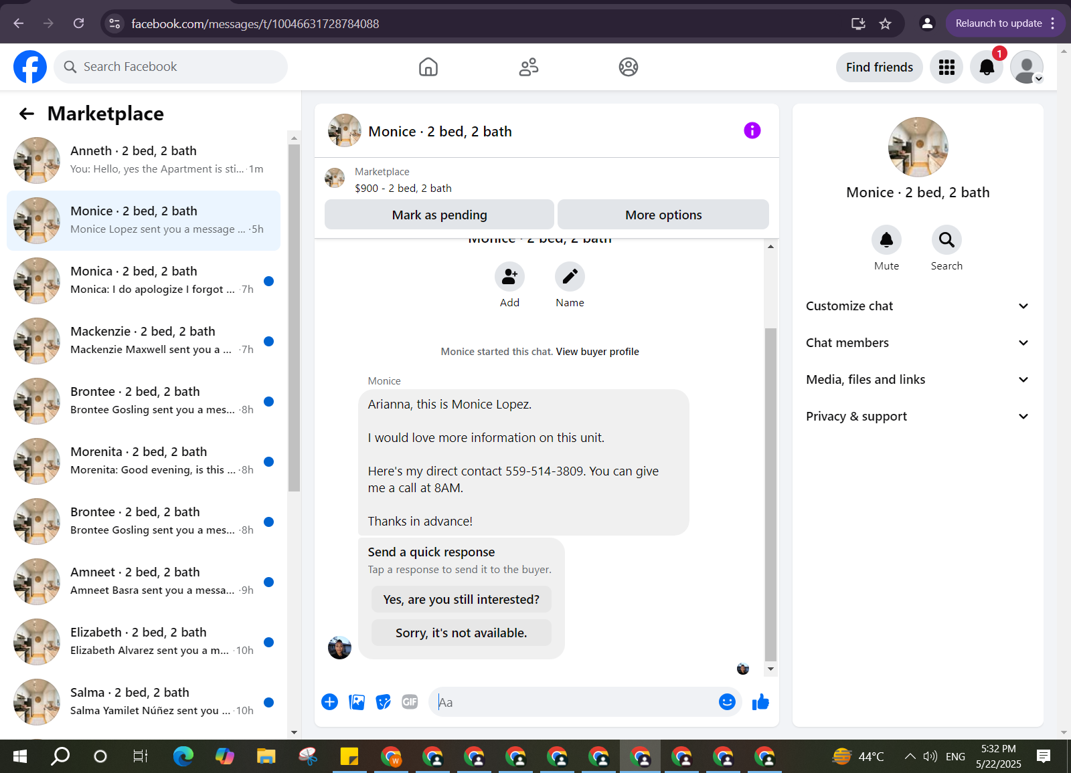Open Monice's large profile picture in right panel
The width and height of the screenshot is (1071, 773).
click(918, 147)
